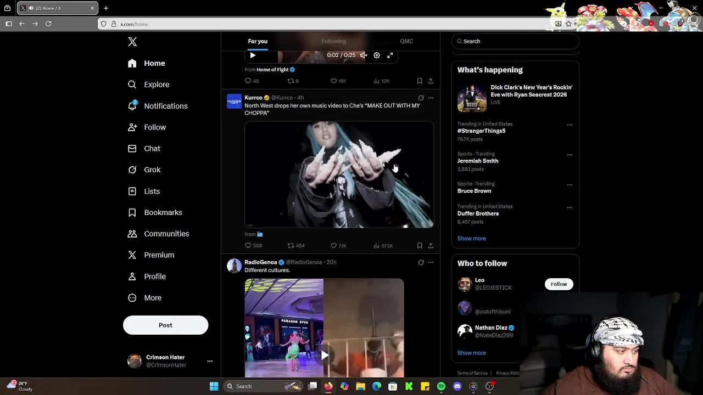This screenshot has height=395, width=703.
Task: Open Dick Clark's New Year's Rockin' Eve event
Action: tap(515, 97)
